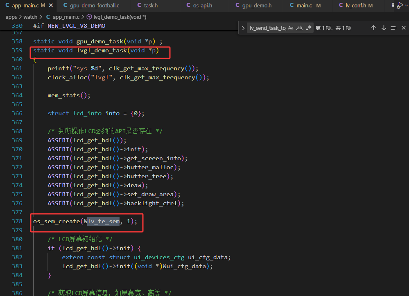This screenshot has width=409, height=296.
Task: Click 'set_draw_area' on line 375
Action: [150, 194]
